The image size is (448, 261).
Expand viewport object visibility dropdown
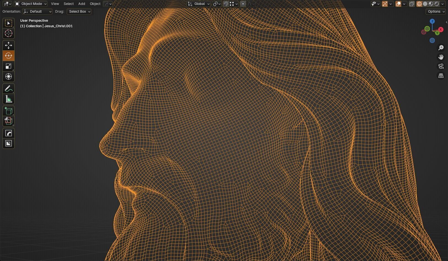pyautogui.click(x=375, y=4)
